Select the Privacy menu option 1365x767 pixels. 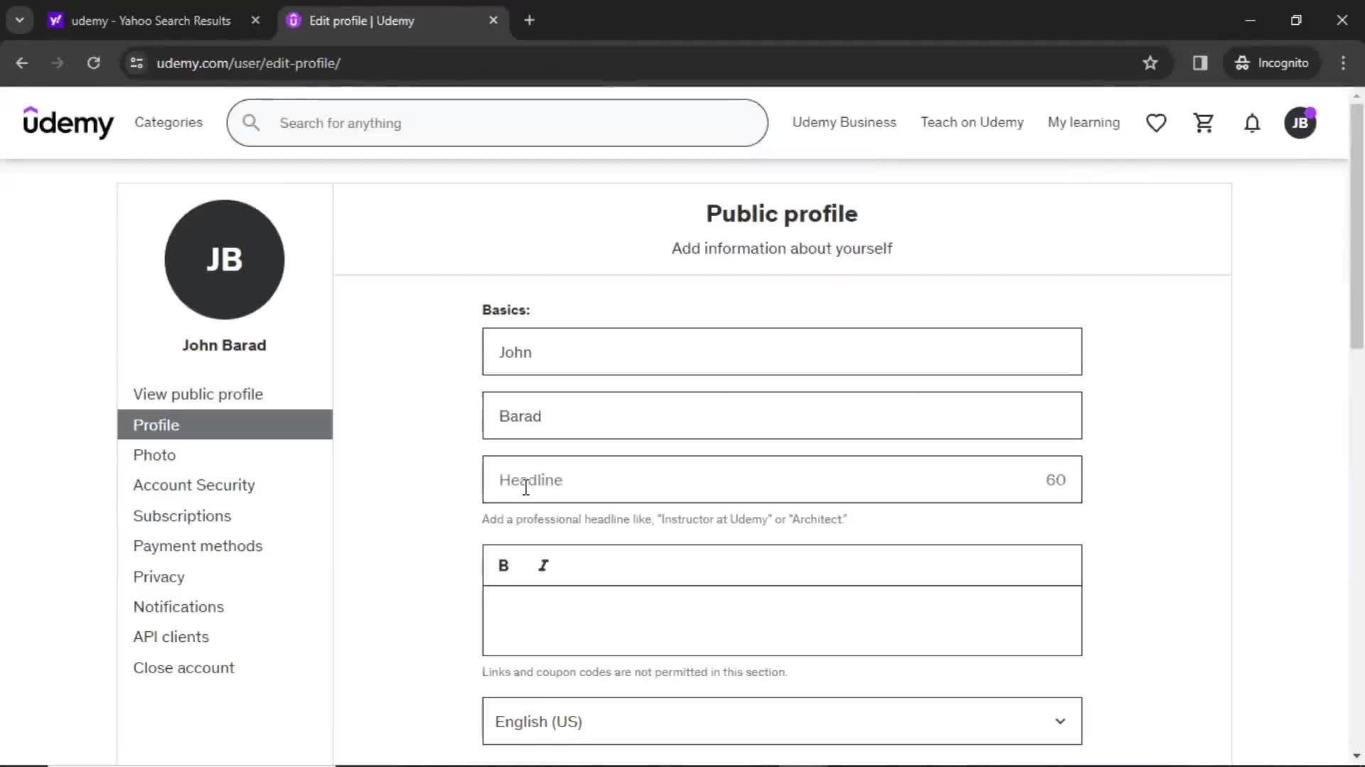[x=159, y=576]
